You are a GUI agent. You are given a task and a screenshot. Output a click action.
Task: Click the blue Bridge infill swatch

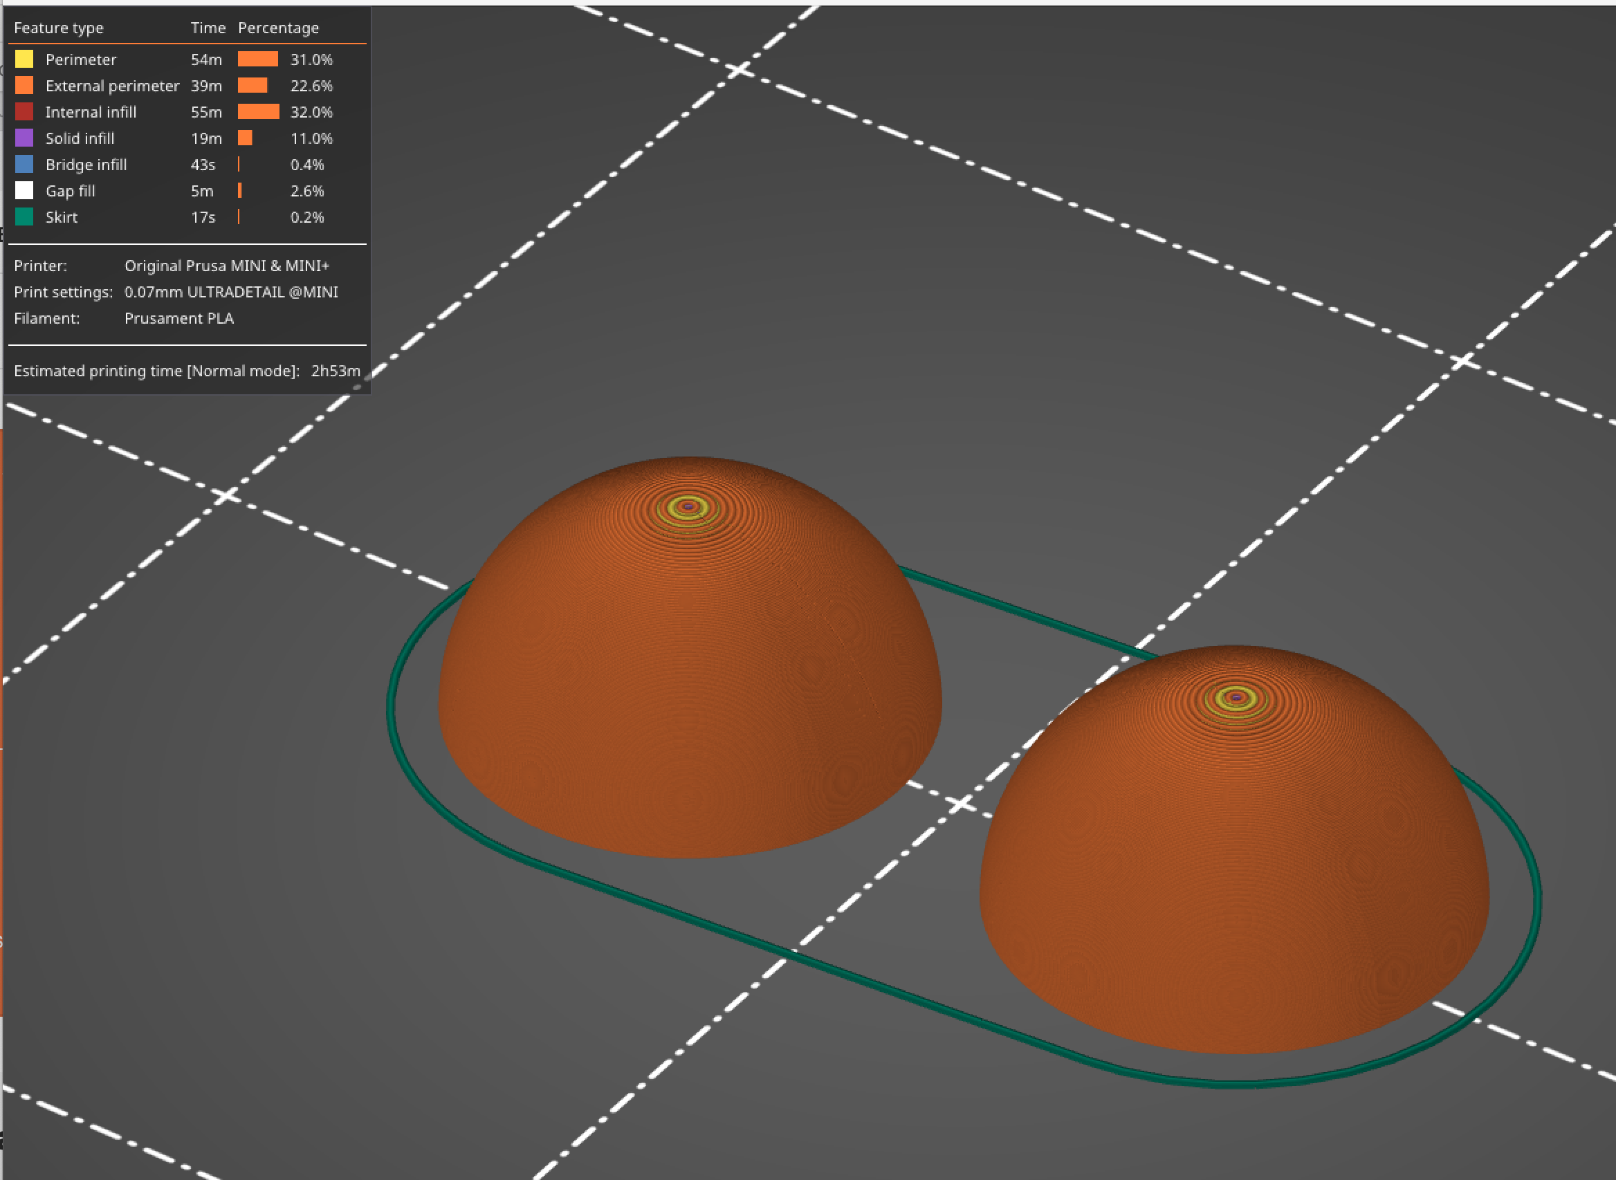(24, 165)
